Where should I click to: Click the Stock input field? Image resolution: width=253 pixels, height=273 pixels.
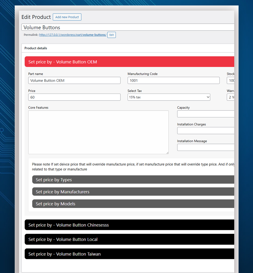[230, 80]
